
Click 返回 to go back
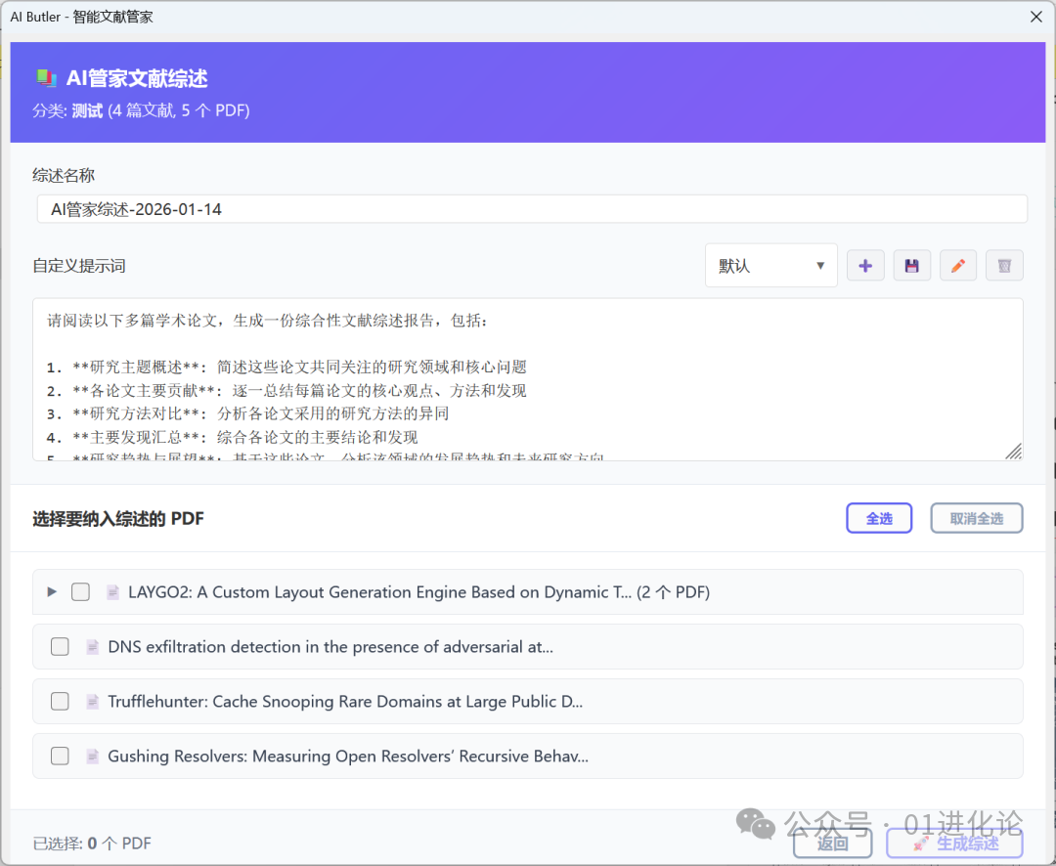(832, 843)
